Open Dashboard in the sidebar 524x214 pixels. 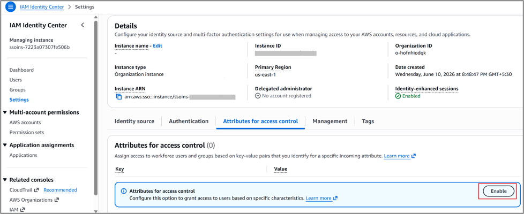click(x=21, y=70)
